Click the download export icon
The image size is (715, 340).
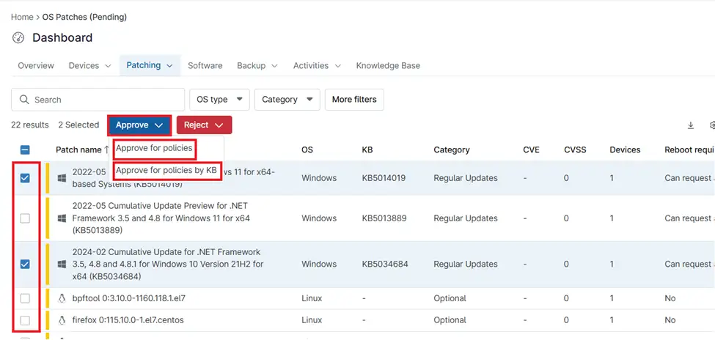point(690,125)
